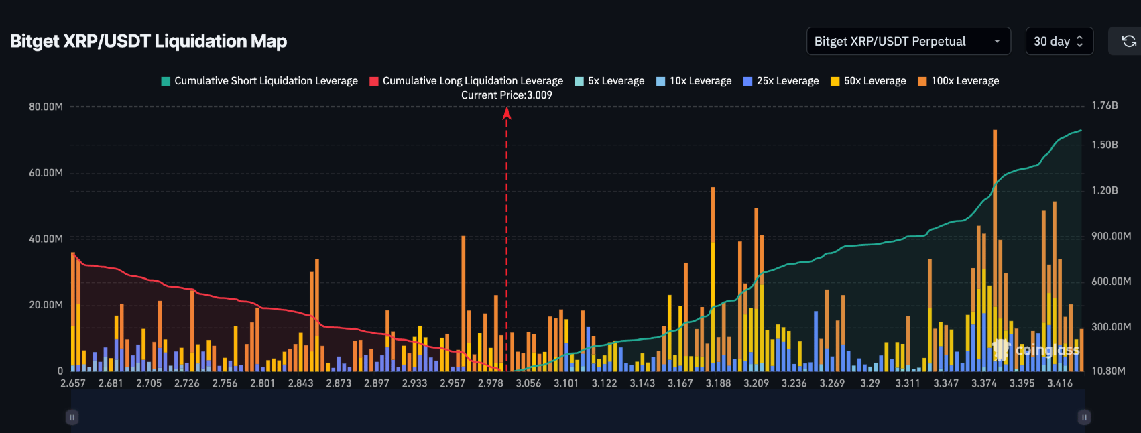Grab the left zoom slider handle
1141x433 pixels.
click(x=72, y=417)
